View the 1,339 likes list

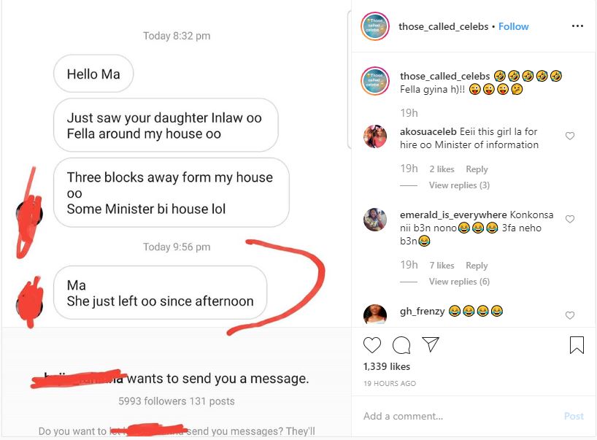pos(387,366)
